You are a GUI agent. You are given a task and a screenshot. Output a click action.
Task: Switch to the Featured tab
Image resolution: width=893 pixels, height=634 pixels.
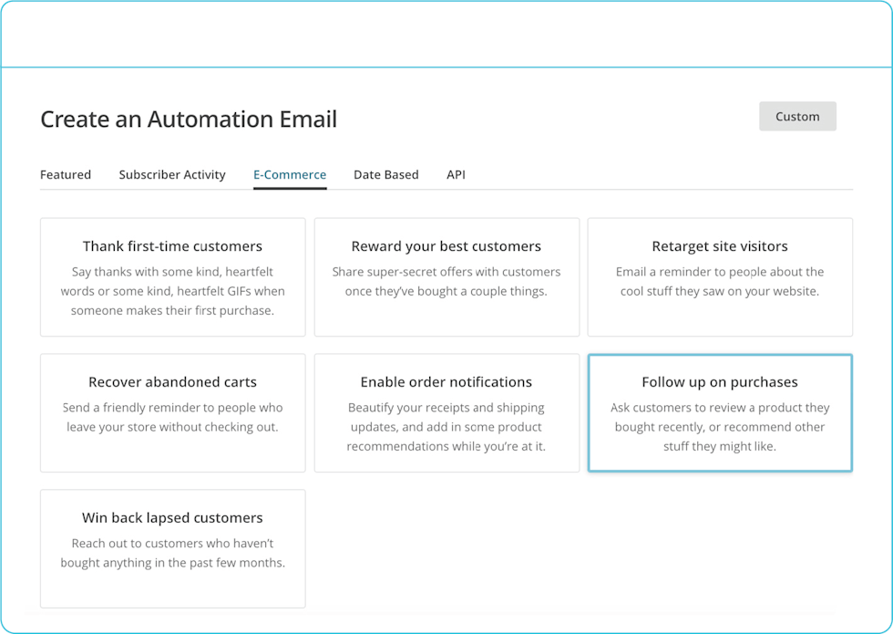pyautogui.click(x=66, y=174)
